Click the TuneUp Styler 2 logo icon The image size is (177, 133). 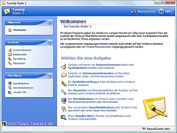click(x=7, y=11)
